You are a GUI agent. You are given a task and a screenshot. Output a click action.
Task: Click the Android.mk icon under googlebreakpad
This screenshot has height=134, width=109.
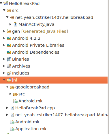(15, 101)
